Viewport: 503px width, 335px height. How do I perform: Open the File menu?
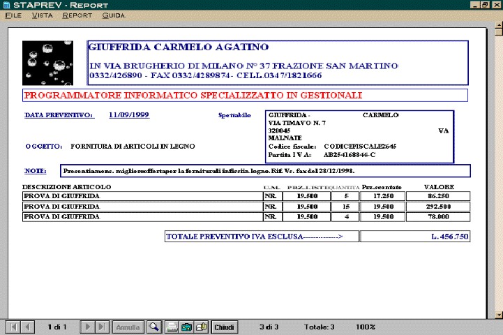click(13, 15)
